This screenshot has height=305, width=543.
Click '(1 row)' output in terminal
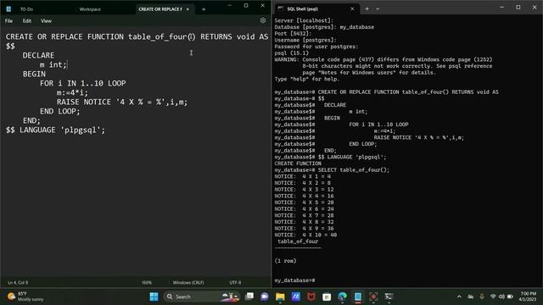coord(285,261)
